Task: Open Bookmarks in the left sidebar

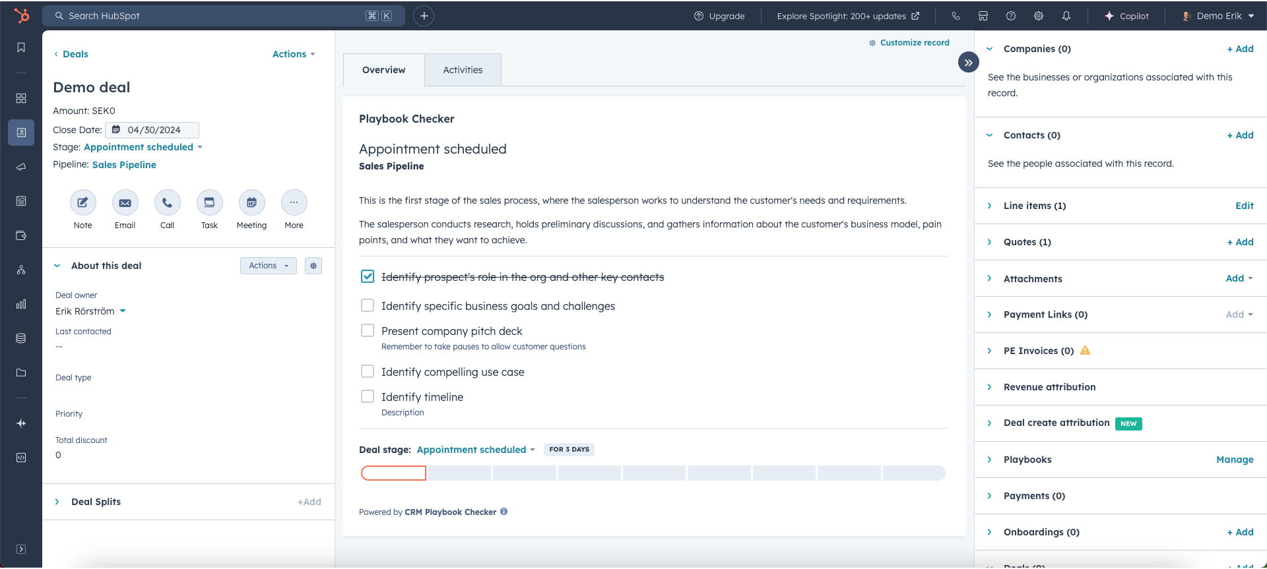Action: [21, 47]
